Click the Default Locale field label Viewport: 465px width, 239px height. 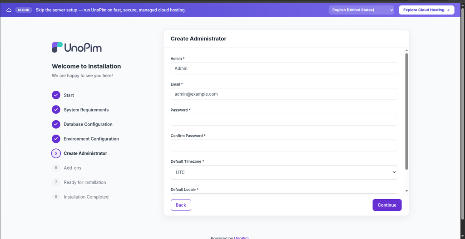(184, 190)
